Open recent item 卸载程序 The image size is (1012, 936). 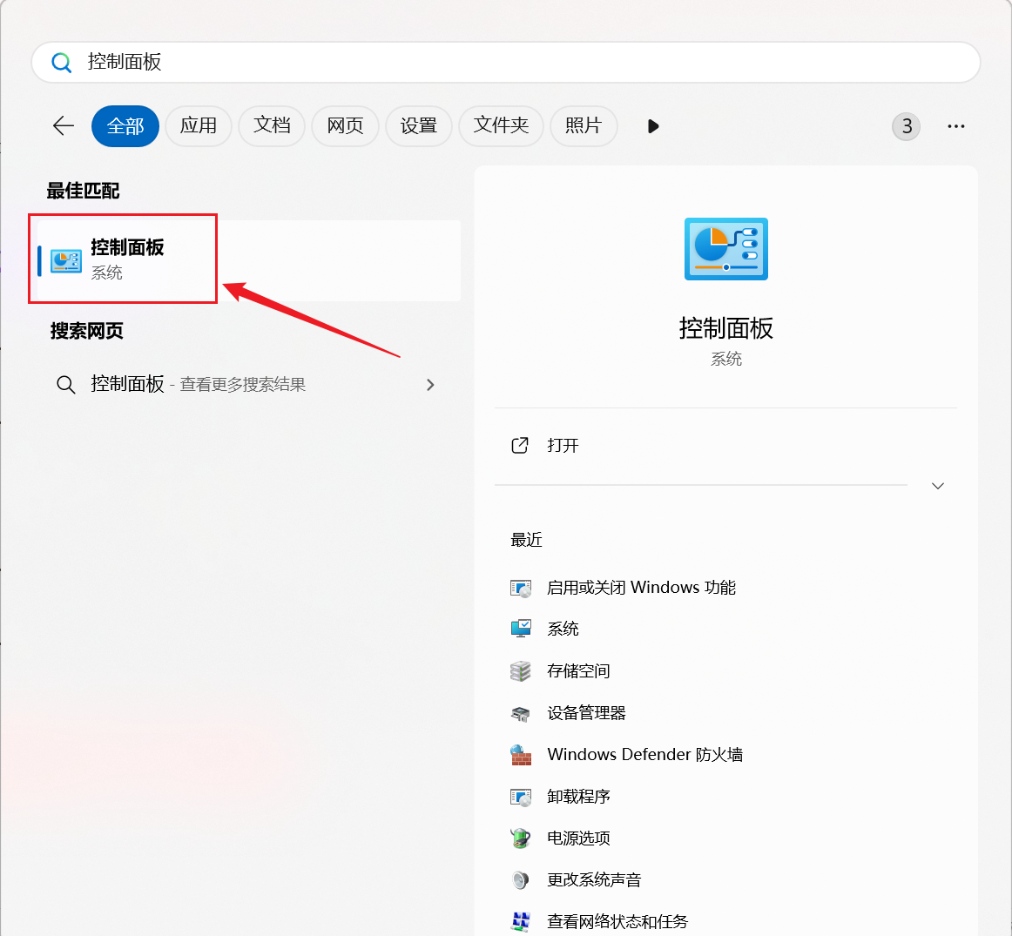578,797
